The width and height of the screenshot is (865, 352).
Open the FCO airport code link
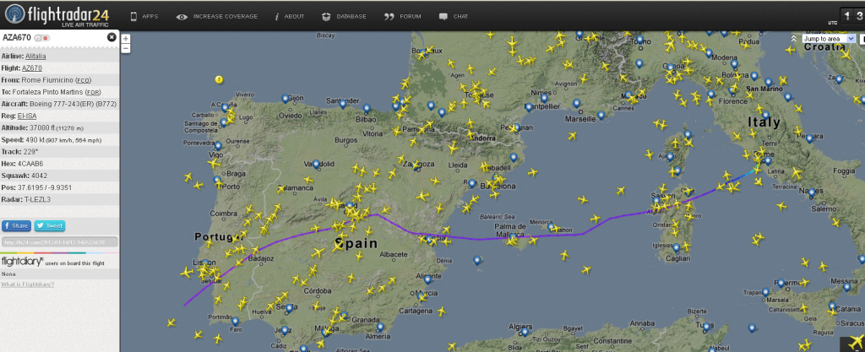pos(85,80)
